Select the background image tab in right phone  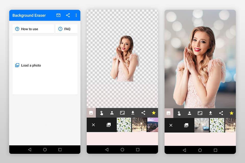[168, 113]
